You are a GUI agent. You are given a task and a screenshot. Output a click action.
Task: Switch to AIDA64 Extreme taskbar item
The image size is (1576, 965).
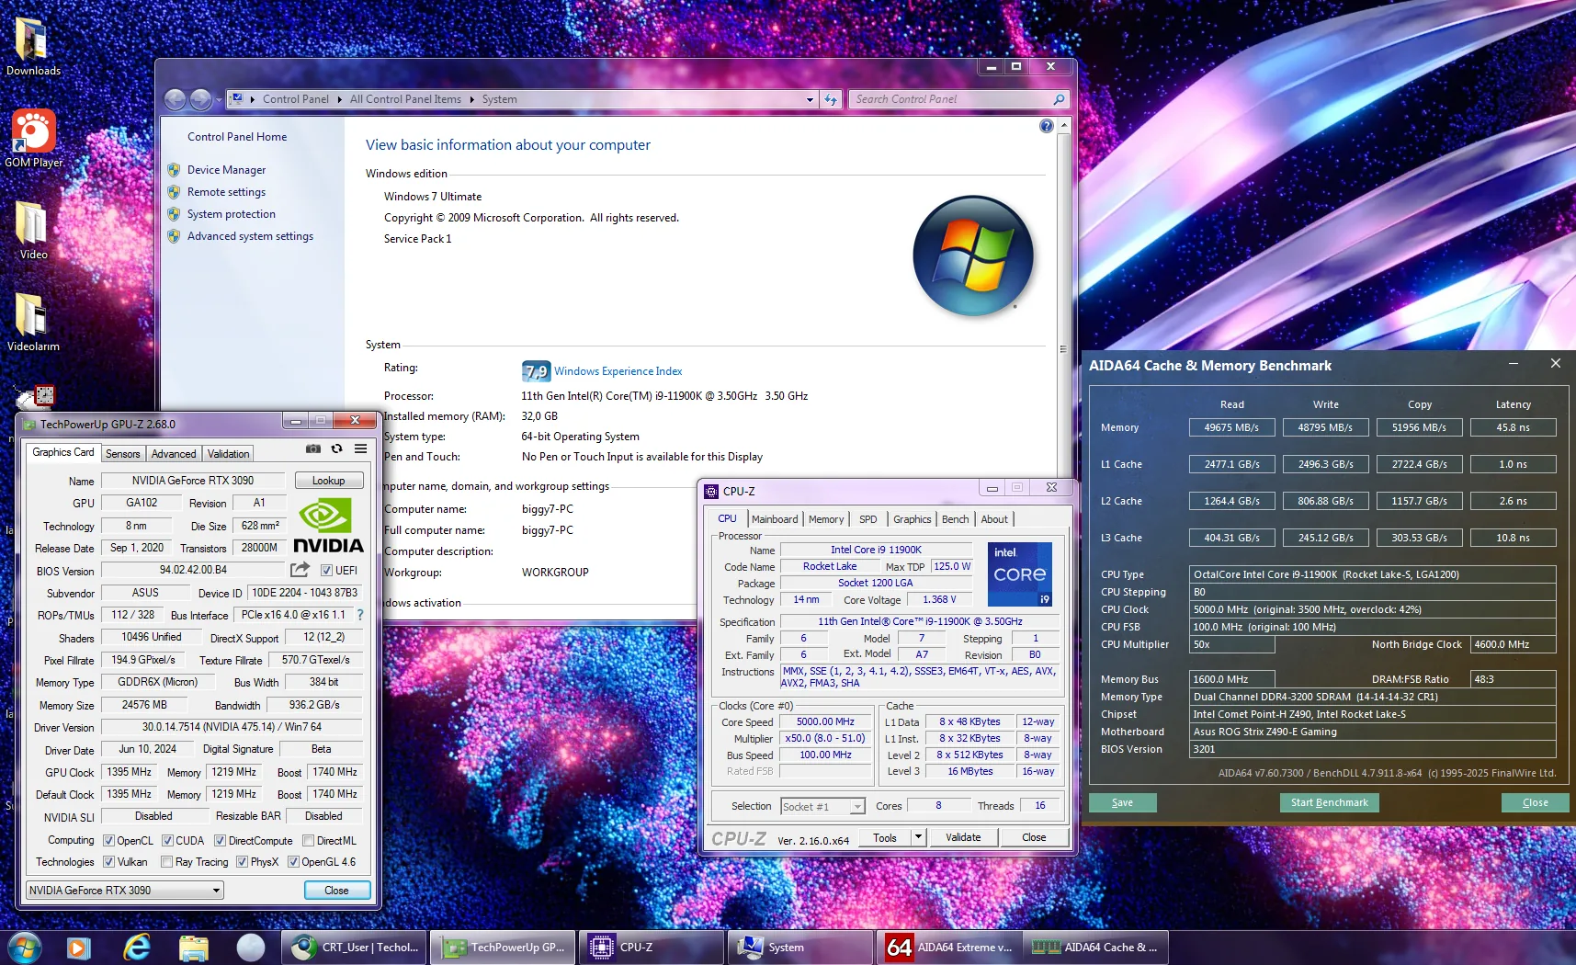949,948
